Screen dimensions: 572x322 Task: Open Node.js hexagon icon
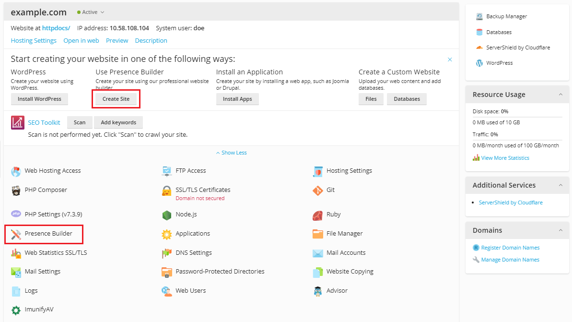(167, 215)
